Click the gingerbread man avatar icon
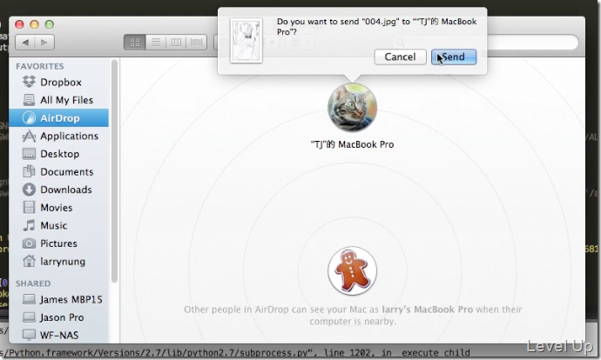This screenshot has height=360, width=601. point(352,270)
